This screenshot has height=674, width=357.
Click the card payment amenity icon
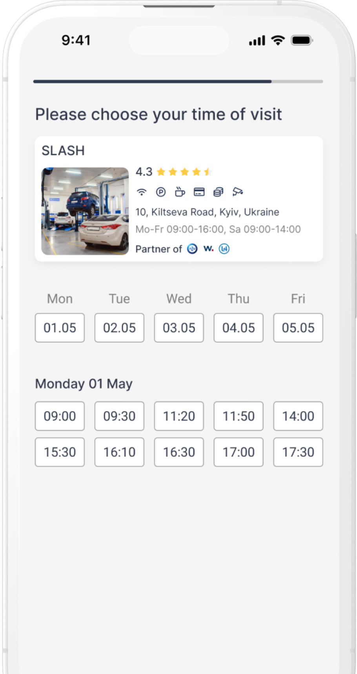click(199, 192)
